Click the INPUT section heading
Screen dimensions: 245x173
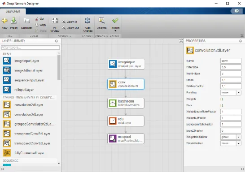click(7, 54)
